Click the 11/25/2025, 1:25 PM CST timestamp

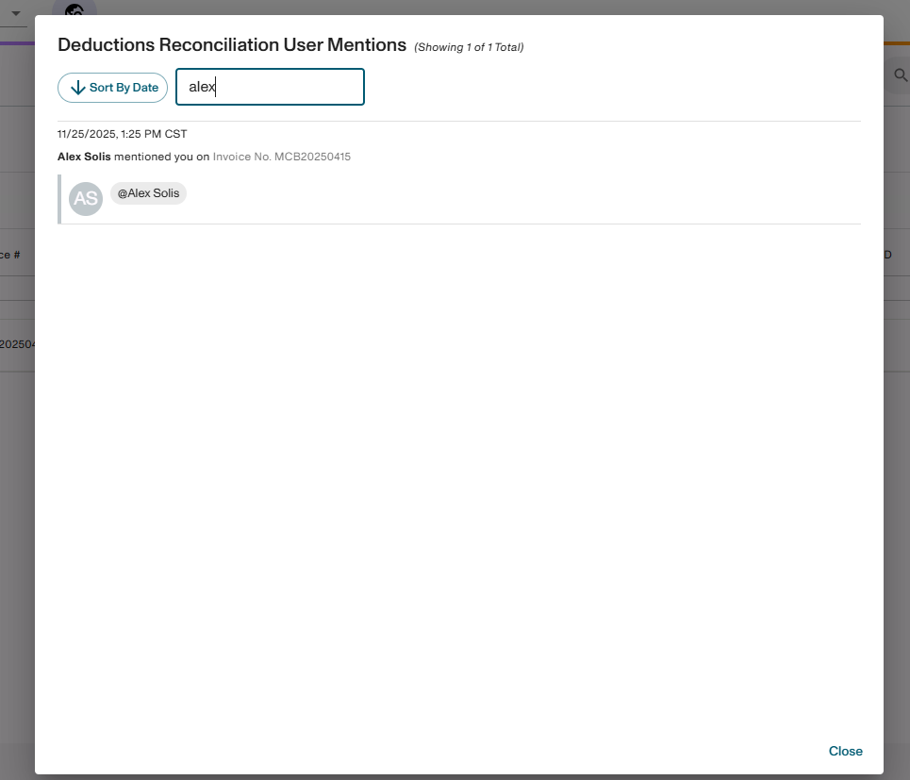tap(122, 134)
